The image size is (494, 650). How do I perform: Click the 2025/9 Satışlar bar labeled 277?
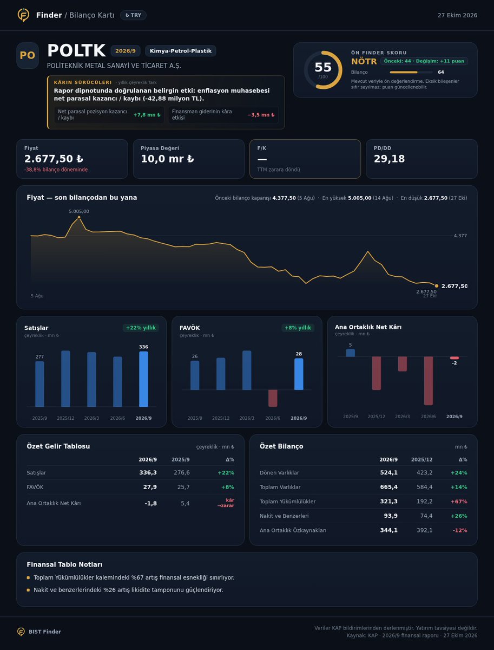[x=39, y=384]
